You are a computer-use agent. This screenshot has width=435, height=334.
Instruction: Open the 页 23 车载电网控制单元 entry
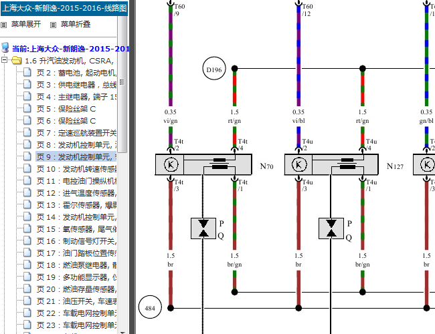pyautogui.click(x=76, y=325)
